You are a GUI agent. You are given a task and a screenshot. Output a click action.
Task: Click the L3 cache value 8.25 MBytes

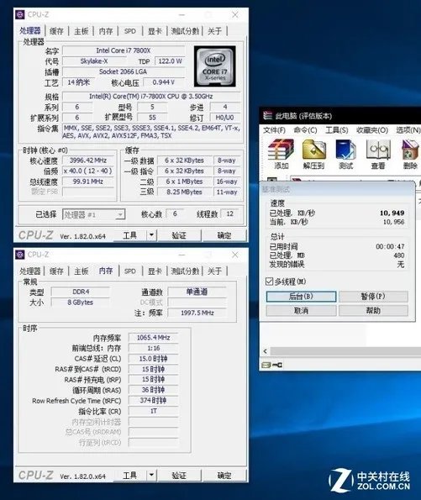pos(184,192)
